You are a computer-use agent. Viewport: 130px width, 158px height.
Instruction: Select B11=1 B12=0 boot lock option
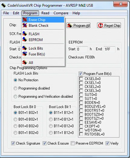point(51,133)
